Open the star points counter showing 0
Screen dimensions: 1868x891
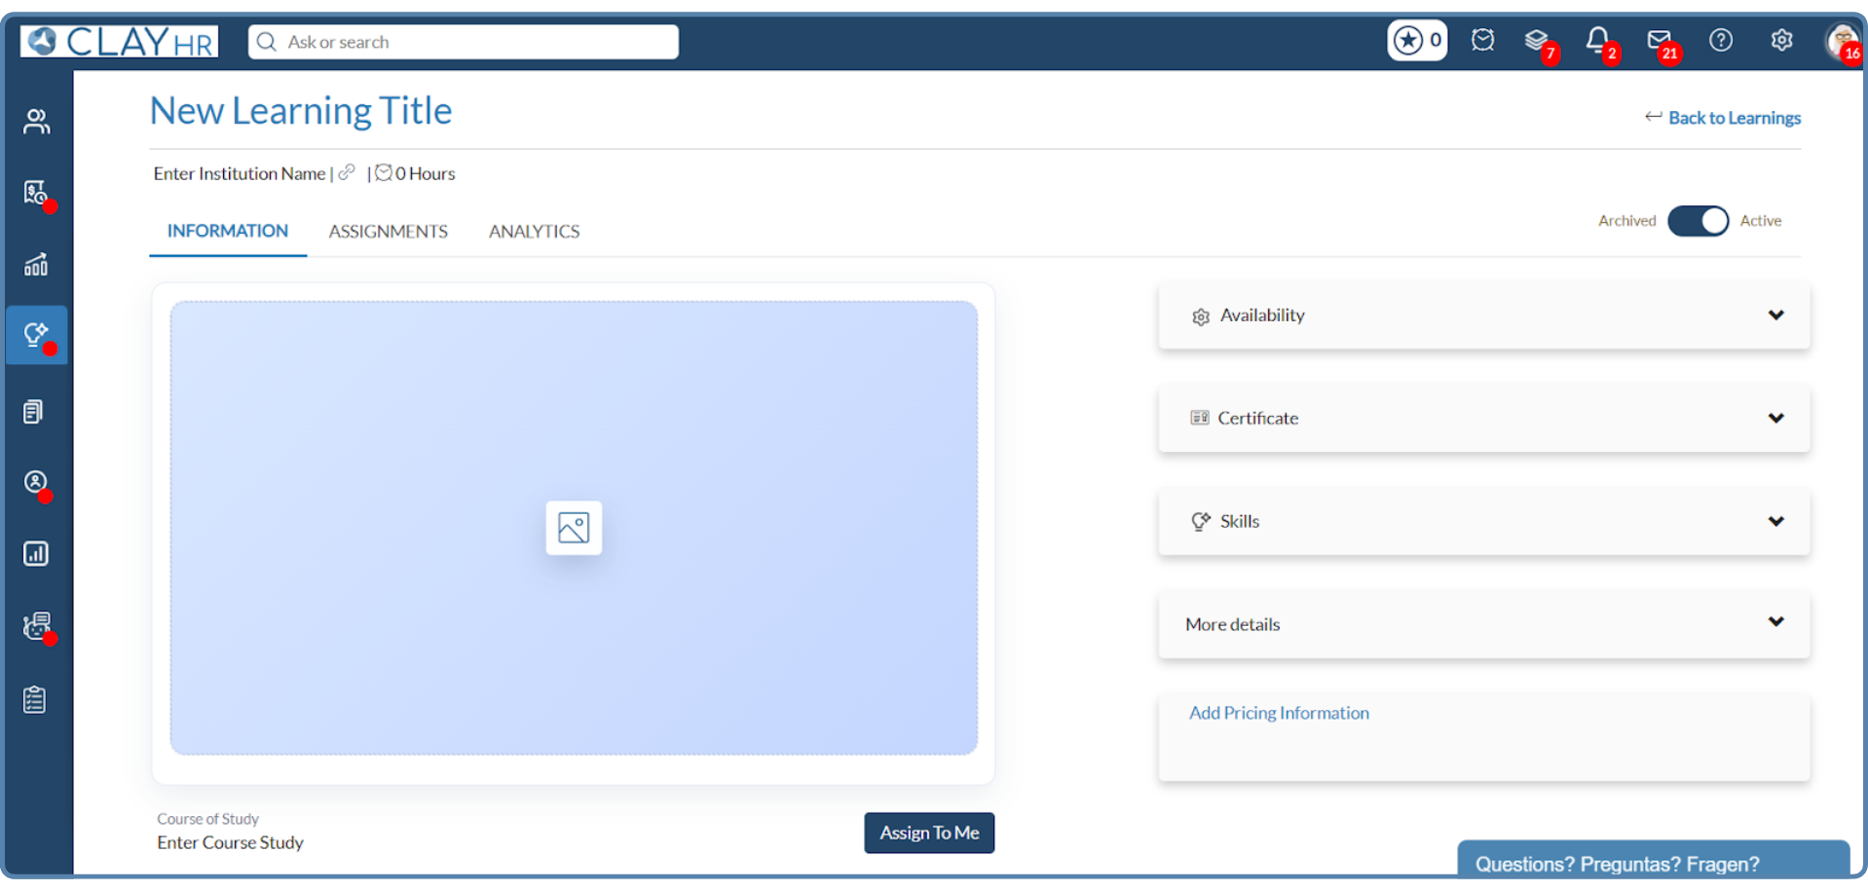pyautogui.click(x=1416, y=41)
